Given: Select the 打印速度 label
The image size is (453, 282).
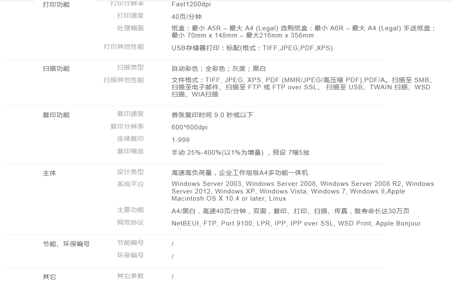Looking at the screenshot, I should point(130,16).
